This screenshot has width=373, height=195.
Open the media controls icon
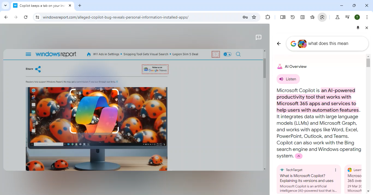(x=347, y=17)
